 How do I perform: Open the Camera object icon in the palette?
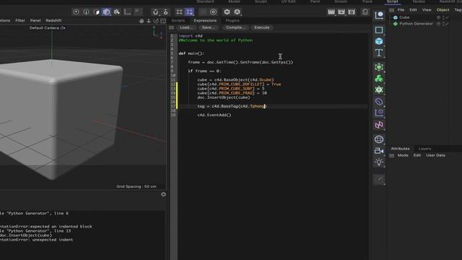379,151
